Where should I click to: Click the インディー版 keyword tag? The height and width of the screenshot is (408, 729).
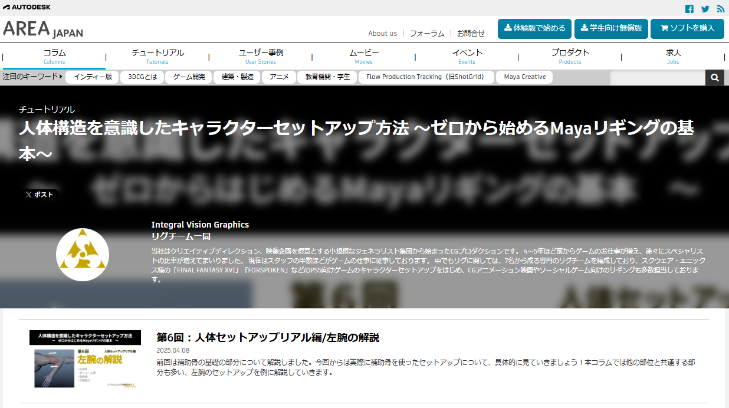(93, 77)
